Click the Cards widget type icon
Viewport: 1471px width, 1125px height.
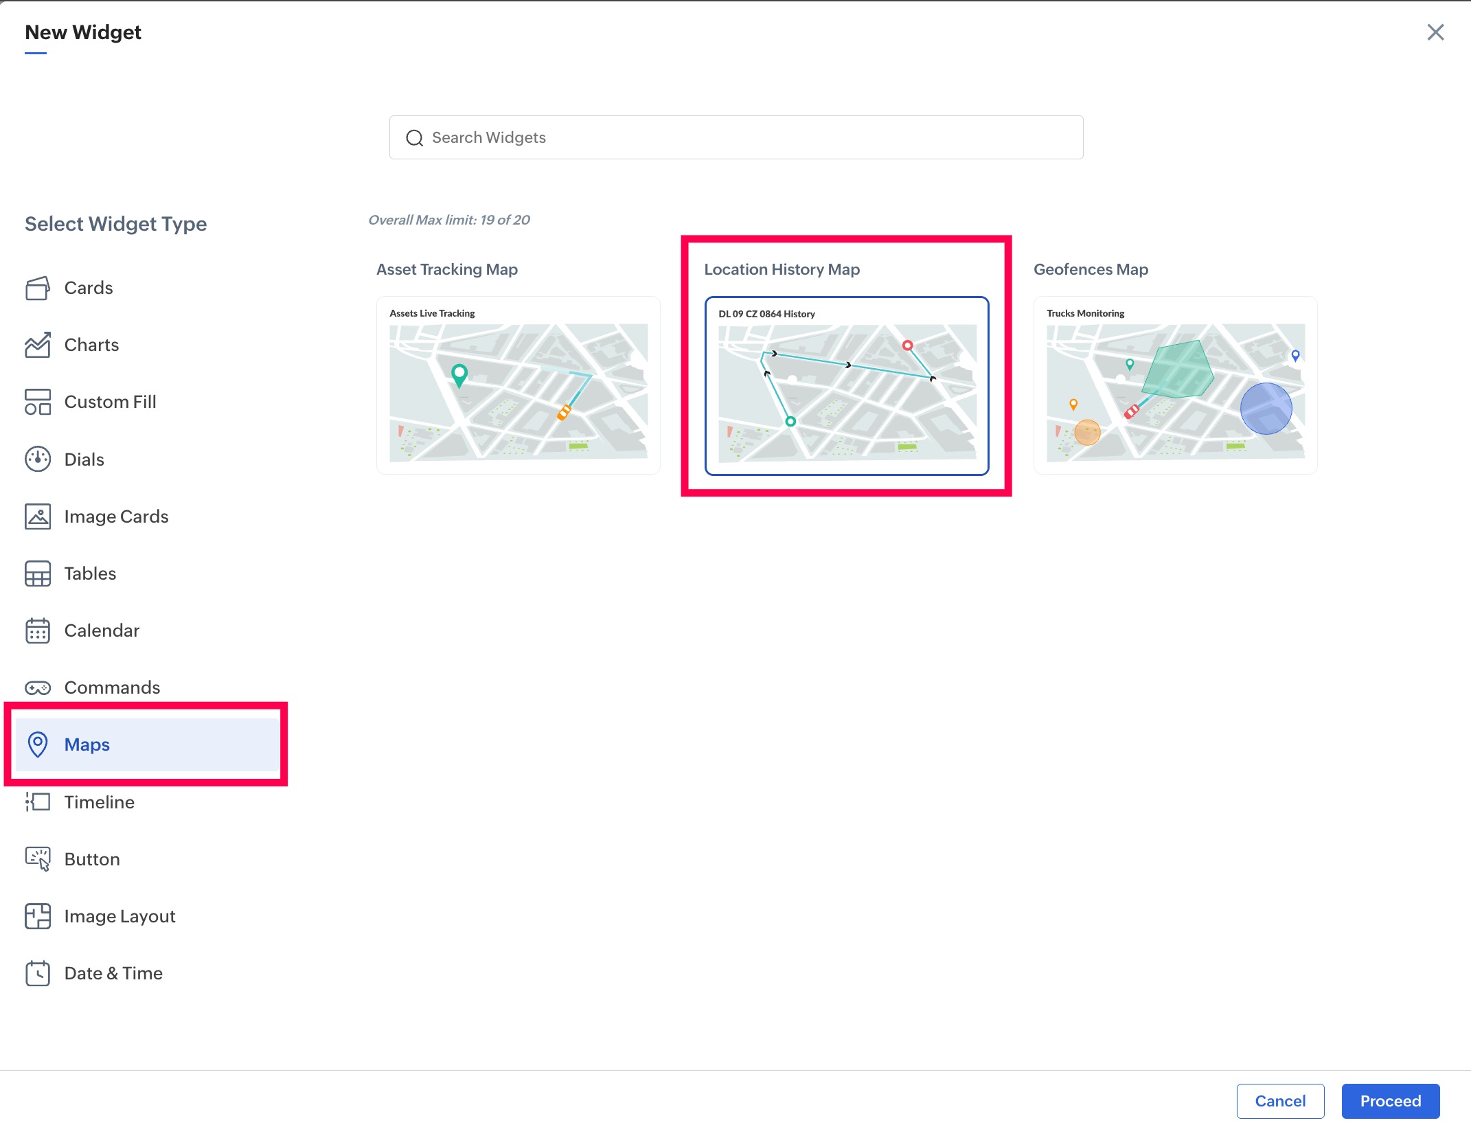coord(37,288)
